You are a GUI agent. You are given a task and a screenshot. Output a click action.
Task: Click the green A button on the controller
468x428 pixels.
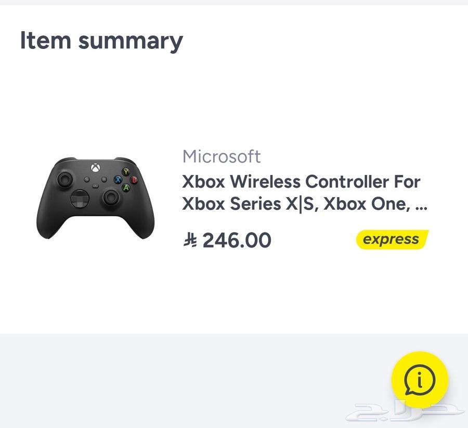pyautogui.click(x=126, y=187)
